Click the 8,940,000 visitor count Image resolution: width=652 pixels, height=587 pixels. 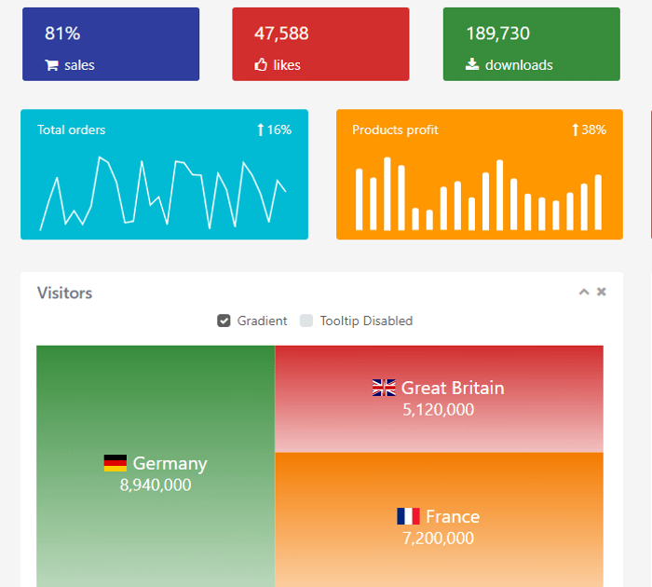[x=156, y=485]
